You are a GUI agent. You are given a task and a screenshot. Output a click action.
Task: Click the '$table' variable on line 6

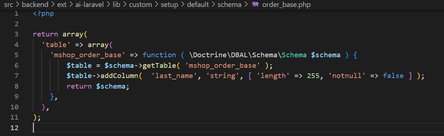[x=79, y=66]
